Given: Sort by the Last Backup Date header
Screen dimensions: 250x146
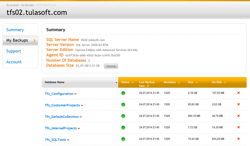Looking at the screenshot, I should 147,84.
